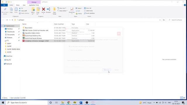Open the Application Tools tab
The height and width of the screenshot is (105, 187).
34,5
